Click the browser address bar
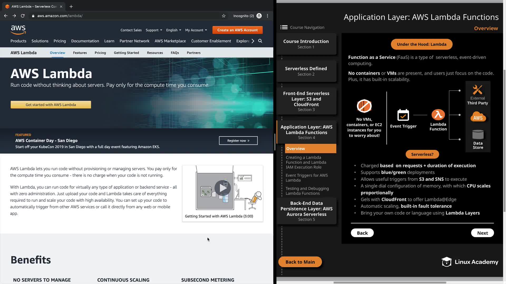The width and height of the screenshot is (506, 284). [x=126, y=16]
